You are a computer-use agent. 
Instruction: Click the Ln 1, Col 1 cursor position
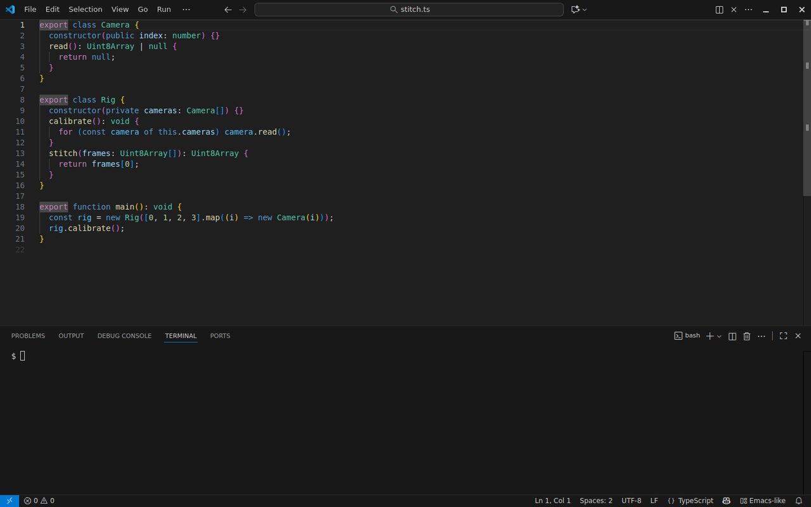552,501
